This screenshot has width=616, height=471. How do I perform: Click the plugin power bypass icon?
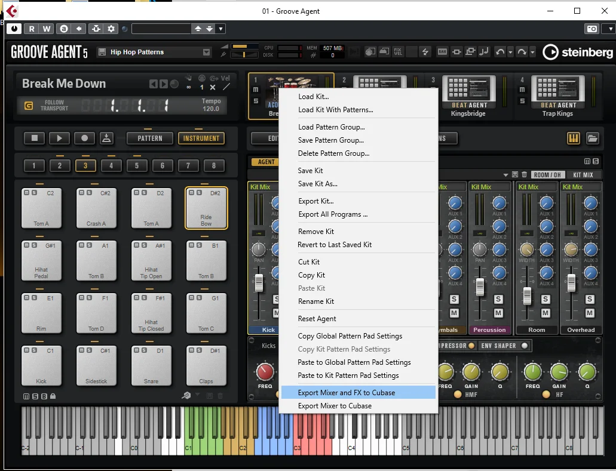tap(14, 29)
